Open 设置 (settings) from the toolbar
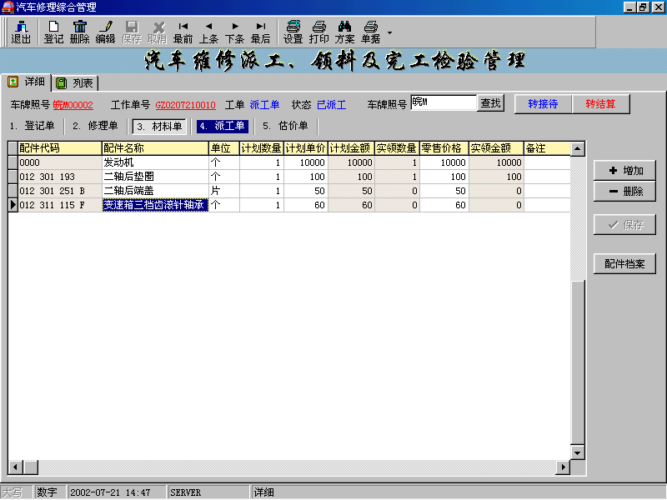This screenshot has height=500, width=667. tap(293, 32)
